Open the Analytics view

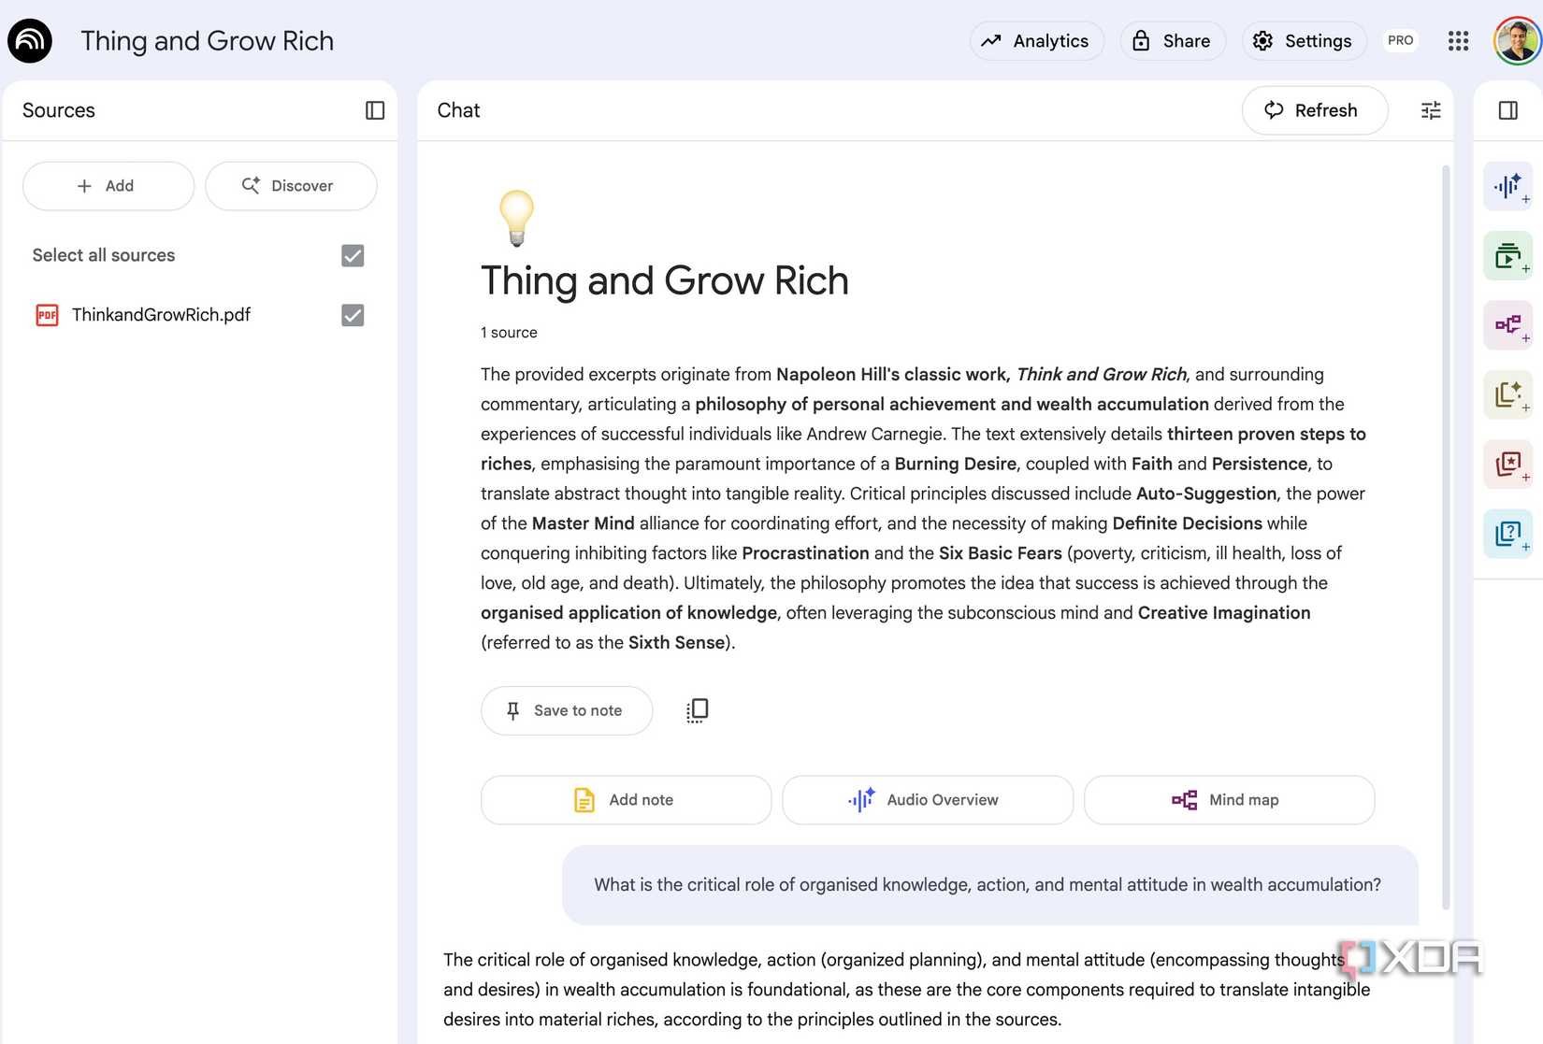[x=1036, y=41]
